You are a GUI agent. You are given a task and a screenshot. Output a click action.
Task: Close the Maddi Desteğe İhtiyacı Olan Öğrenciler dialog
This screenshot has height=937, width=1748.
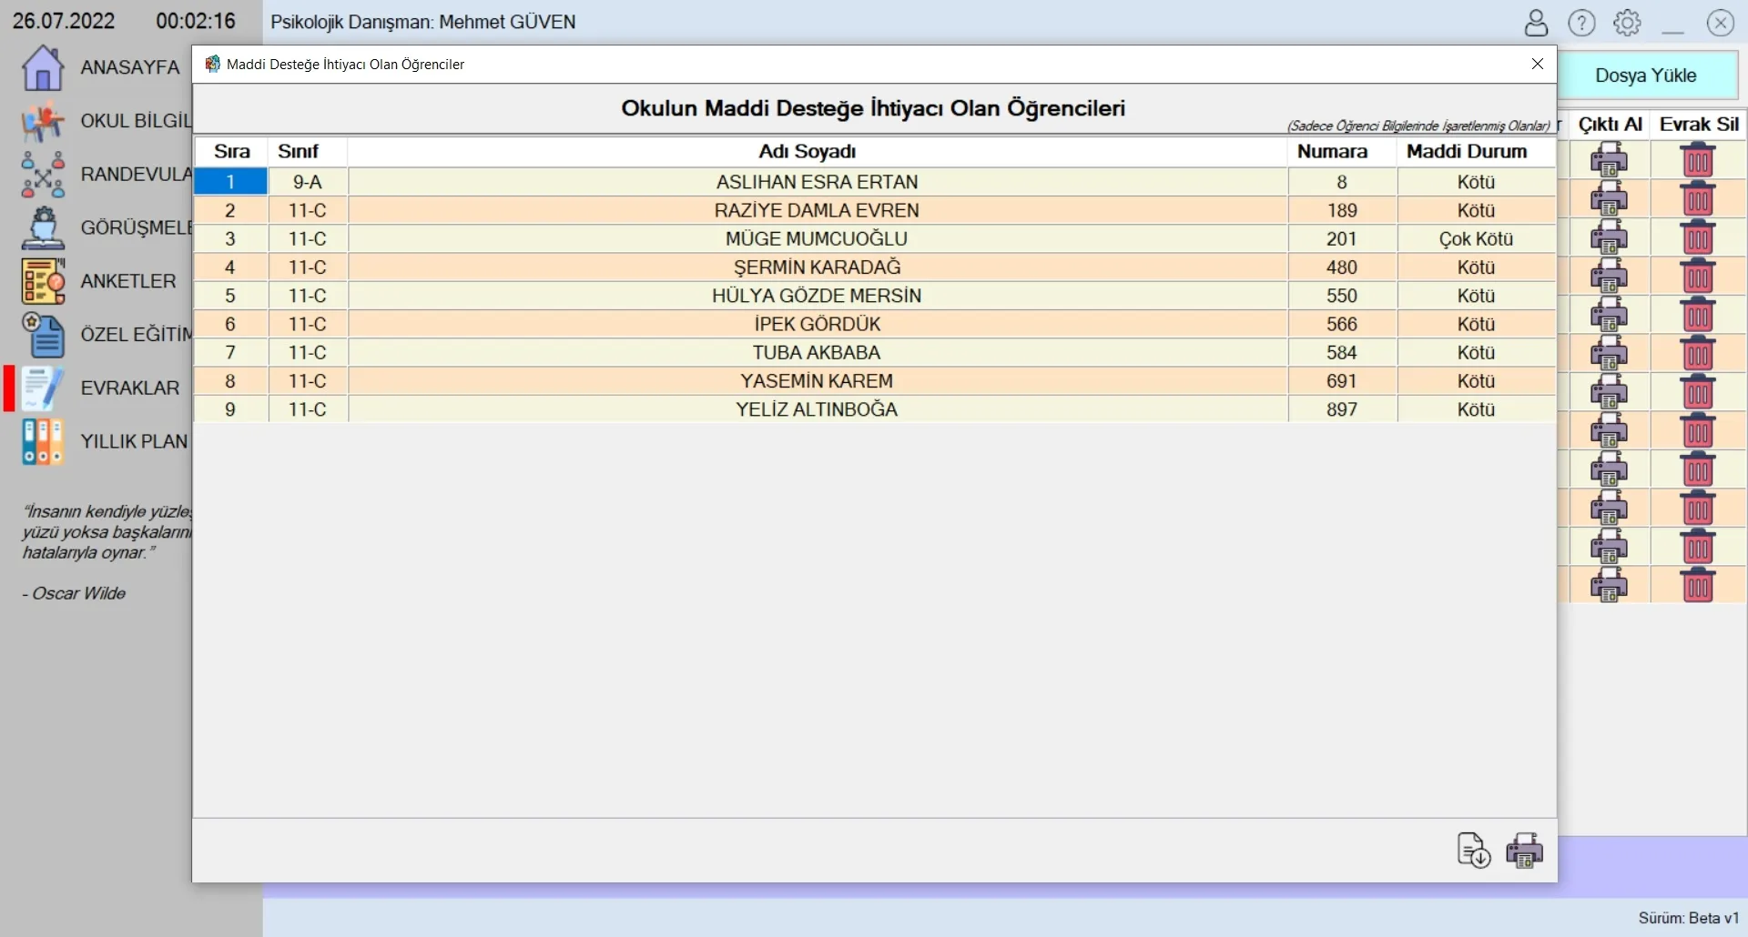(x=1538, y=64)
